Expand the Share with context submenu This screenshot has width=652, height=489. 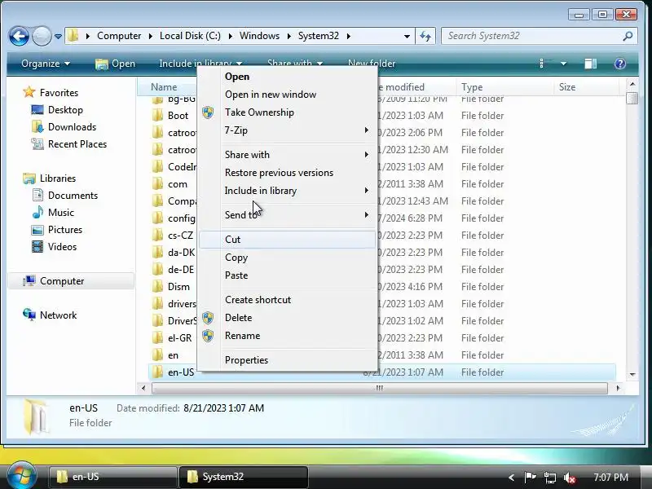coord(287,155)
